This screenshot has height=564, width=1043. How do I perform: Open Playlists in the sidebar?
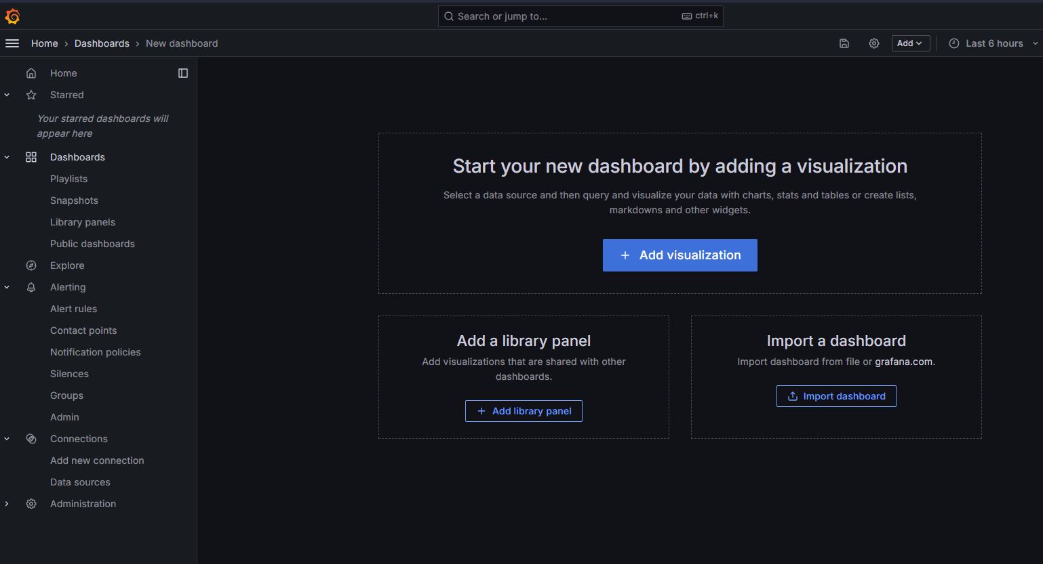pyautogui.click(x=68, y=179)
